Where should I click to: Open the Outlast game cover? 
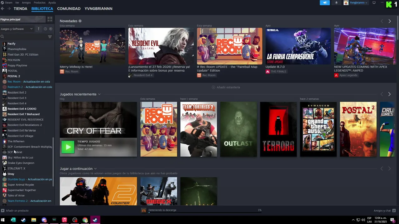pyautogui.click(x=238, y=129)
